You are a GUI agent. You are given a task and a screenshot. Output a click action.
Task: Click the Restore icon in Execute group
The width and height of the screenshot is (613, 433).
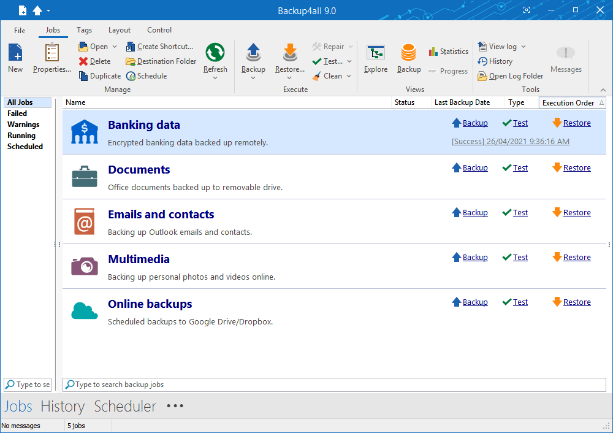coord(290,53)
